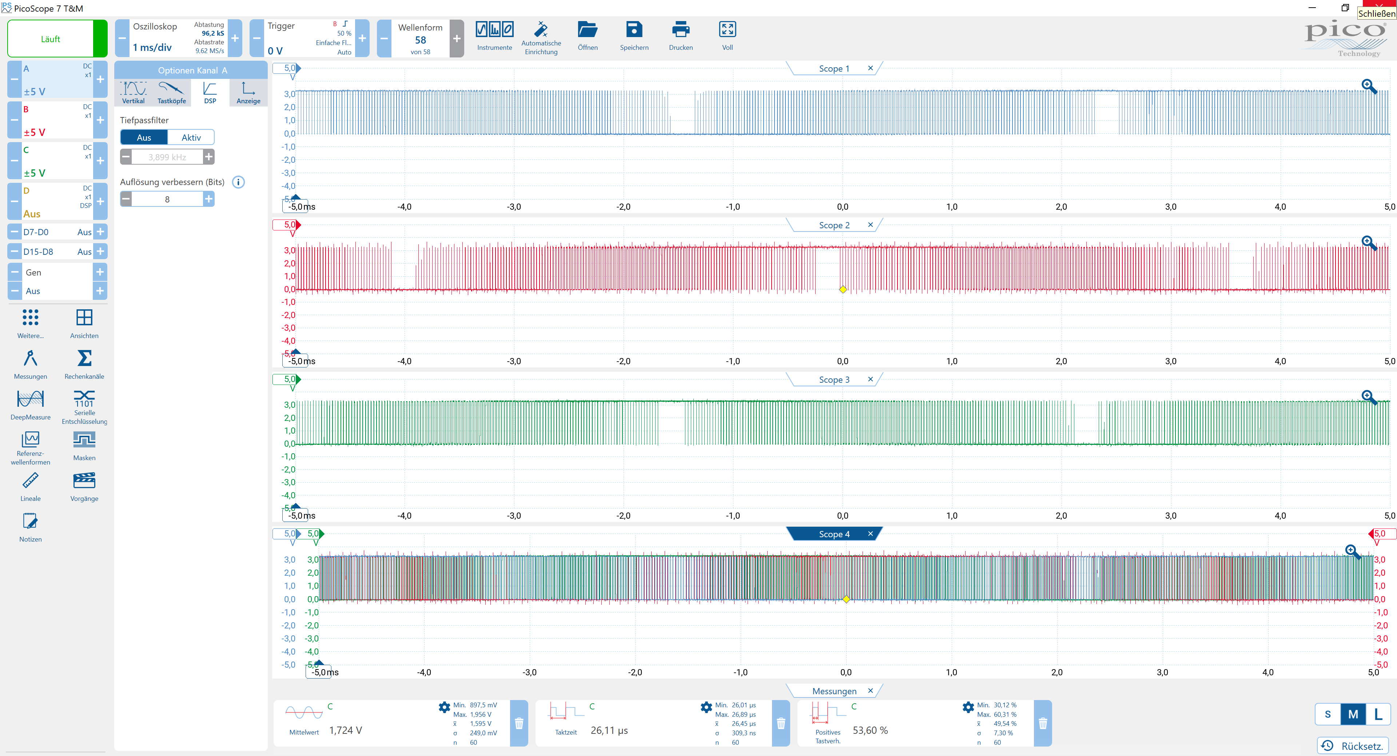Viewport: 1397px width, 756px height.
Task: Open the D15-D8 digital channel settings
Action: click(x=57, y=252)
